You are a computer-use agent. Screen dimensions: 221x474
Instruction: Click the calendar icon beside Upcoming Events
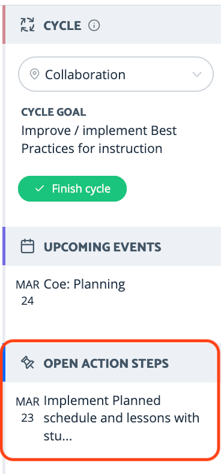pyautogui.click(x=28, y=247)
